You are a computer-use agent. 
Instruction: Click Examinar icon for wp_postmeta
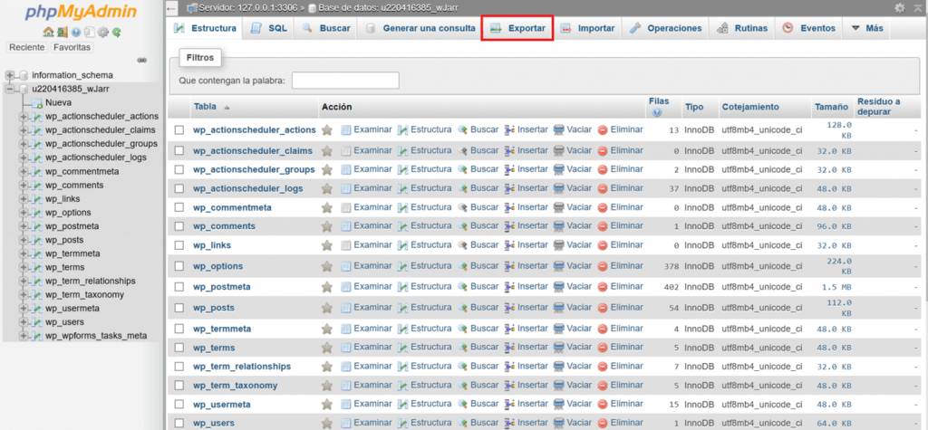[x=346, y=287]
